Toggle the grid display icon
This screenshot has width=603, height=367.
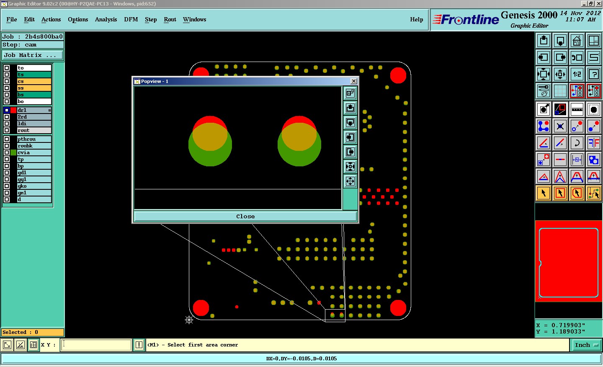pyautogui.click(x=560, y=91)
